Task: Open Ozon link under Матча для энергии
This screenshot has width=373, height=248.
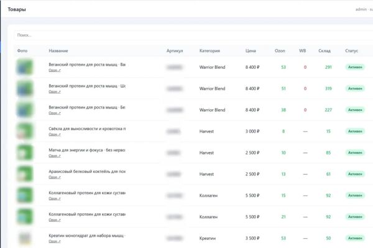Action: coord(55,156)
